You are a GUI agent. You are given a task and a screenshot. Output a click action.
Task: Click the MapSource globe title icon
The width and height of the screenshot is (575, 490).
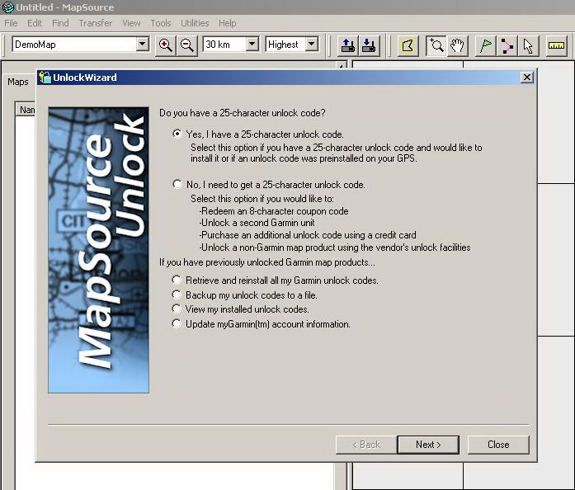coord(7,7)
